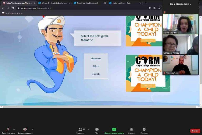Open the upper Champion a Child ad

coord(144,31)
